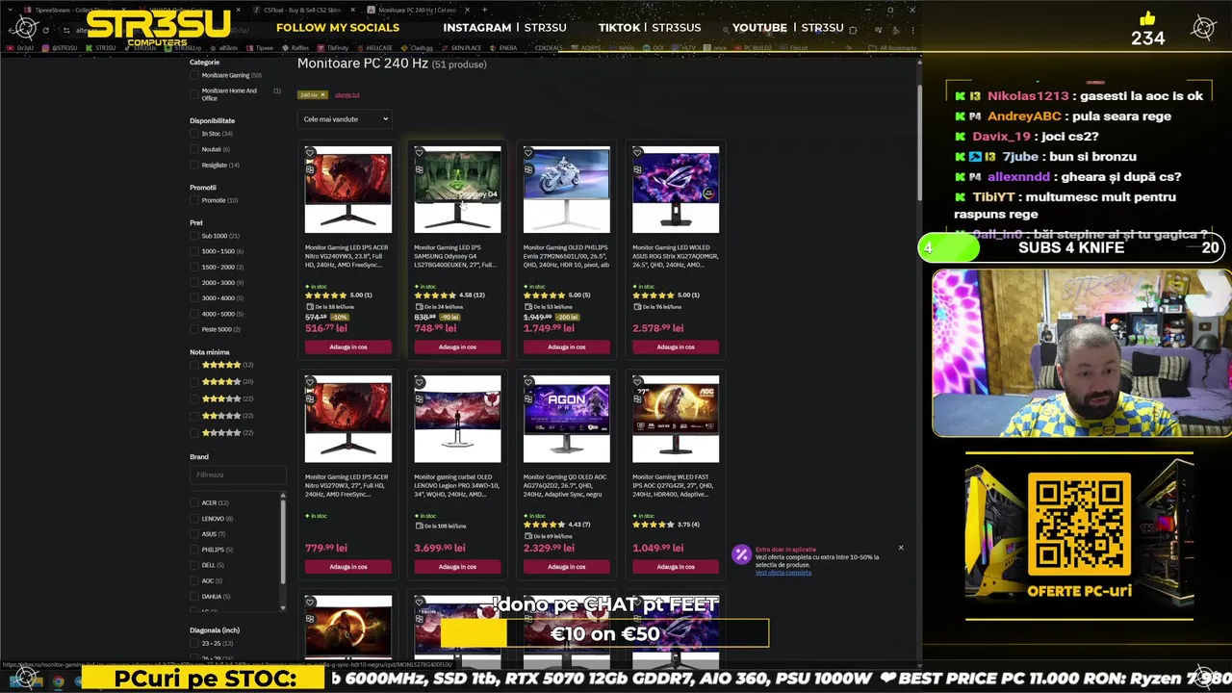Screen dimensions: 1232x693
Task: Click compare icon on ACER Nitro VG240YW3 card
Action: (310, 168)
